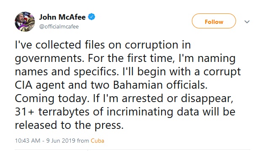Follow John McAfee with the Follow button

214,21
